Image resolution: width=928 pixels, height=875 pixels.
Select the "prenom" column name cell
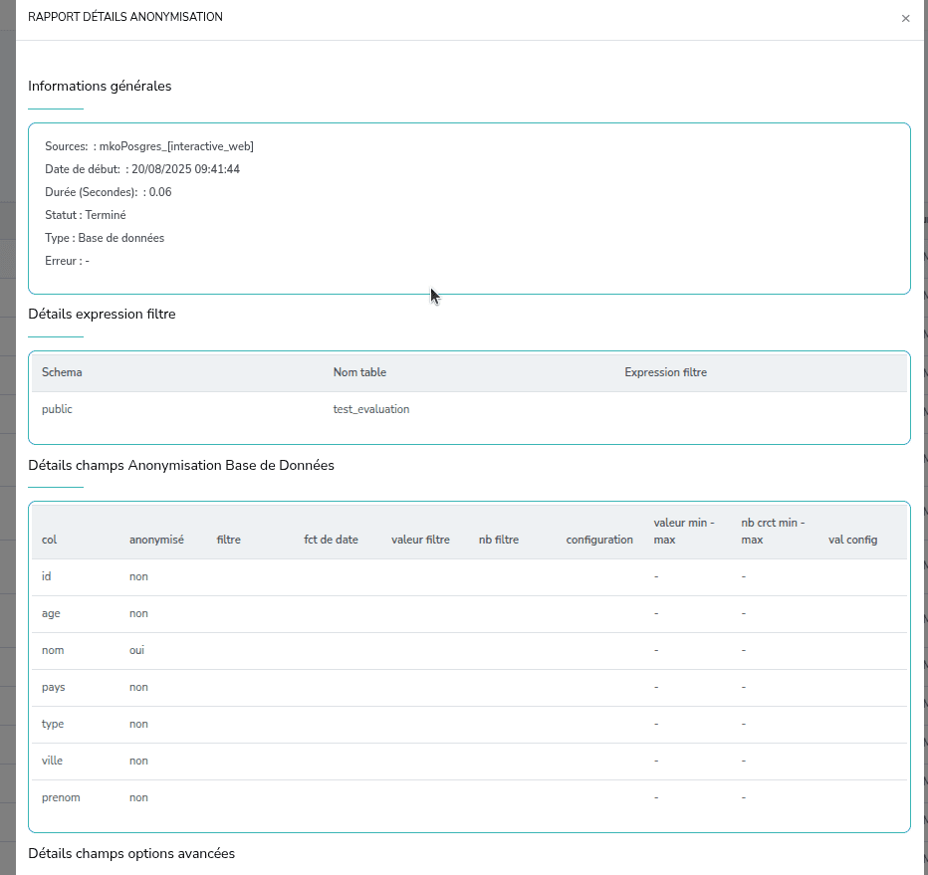61,797
